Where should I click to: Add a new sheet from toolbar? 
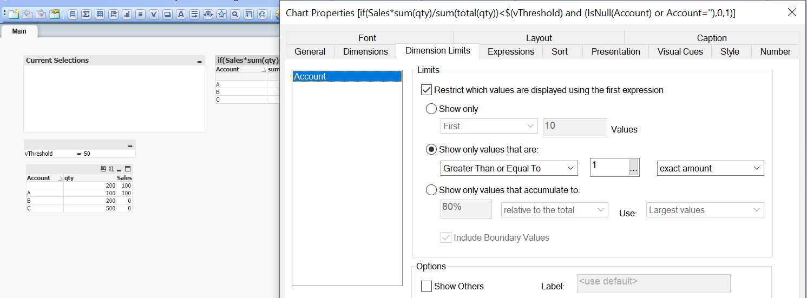tap(14, 15)
